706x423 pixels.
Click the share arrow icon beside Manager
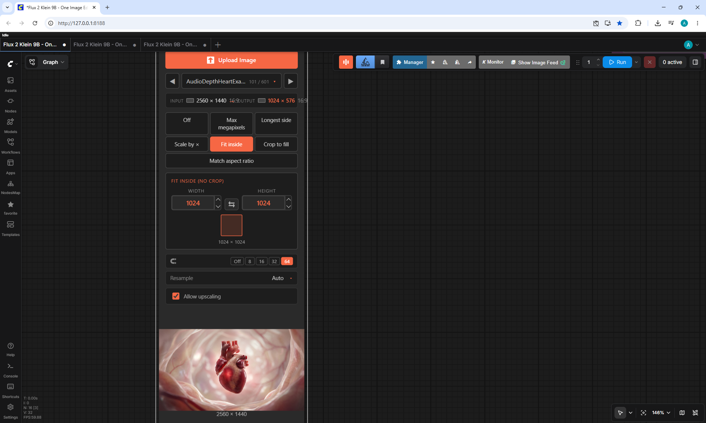point(470,62)
